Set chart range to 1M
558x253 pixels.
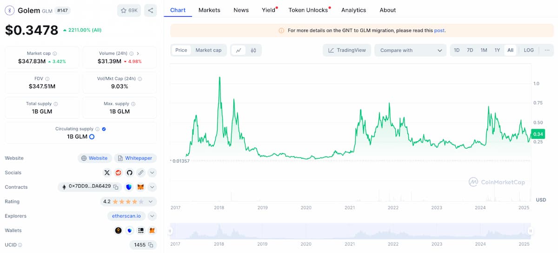(484, 50)
